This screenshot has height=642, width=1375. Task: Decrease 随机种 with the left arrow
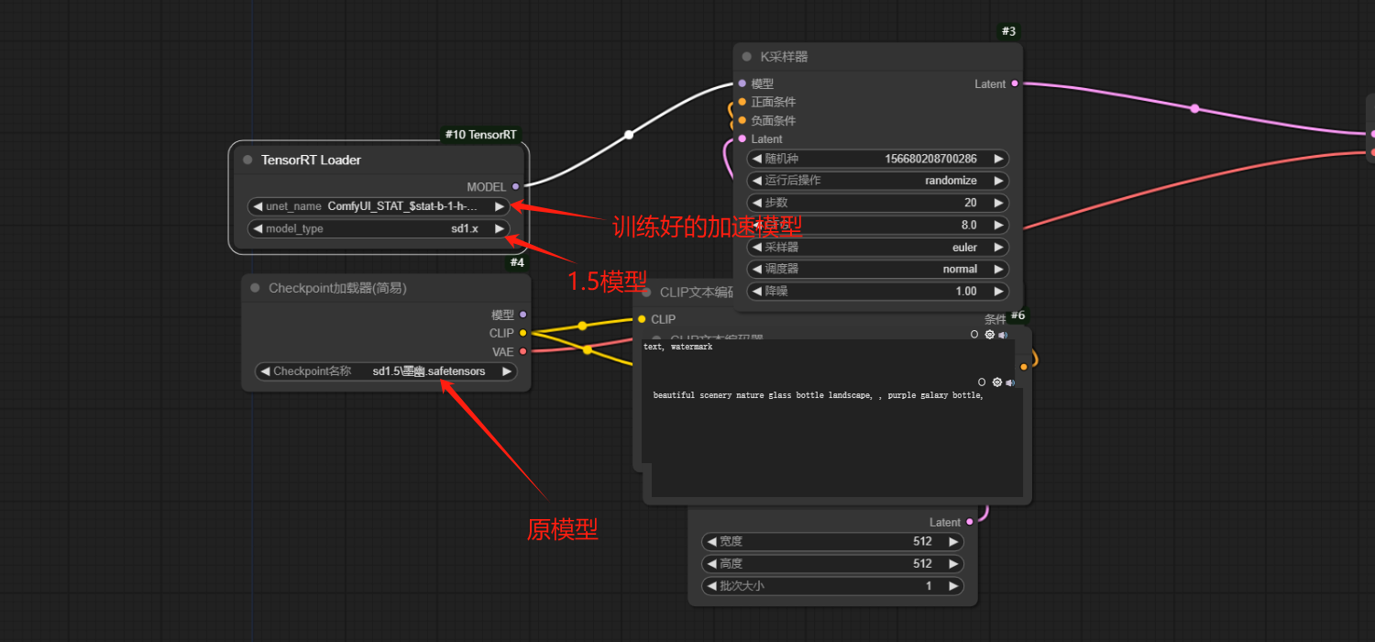[x=757, y=159]
